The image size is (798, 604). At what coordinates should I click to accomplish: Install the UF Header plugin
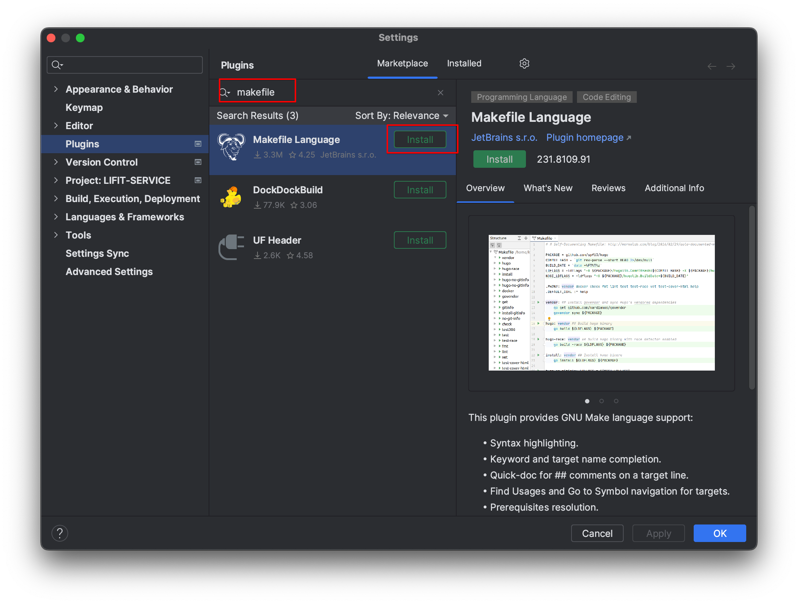420,240
